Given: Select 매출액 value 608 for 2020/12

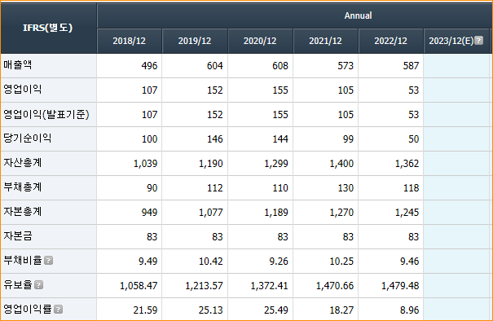Looking at the screenshot, I should [x=280, y=66].
